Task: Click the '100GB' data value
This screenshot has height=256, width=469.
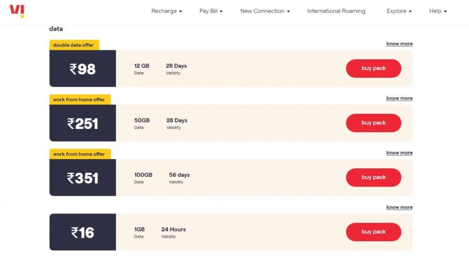Action: (x=143, y=175)
